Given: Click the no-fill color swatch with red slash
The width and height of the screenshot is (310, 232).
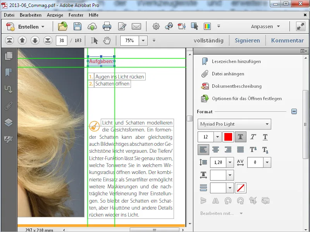Looking at the screenshot, I should 241,188.
